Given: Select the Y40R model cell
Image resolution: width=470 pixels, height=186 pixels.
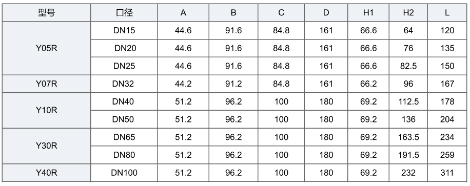Looking at the screenshot, I should (x=47, y=173).
